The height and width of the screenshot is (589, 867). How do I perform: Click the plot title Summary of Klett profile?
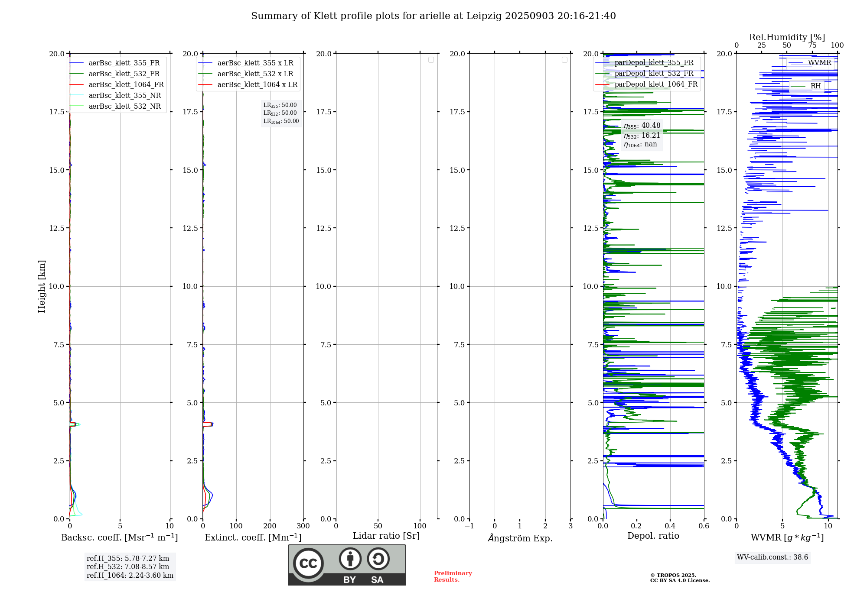(433, 16)
